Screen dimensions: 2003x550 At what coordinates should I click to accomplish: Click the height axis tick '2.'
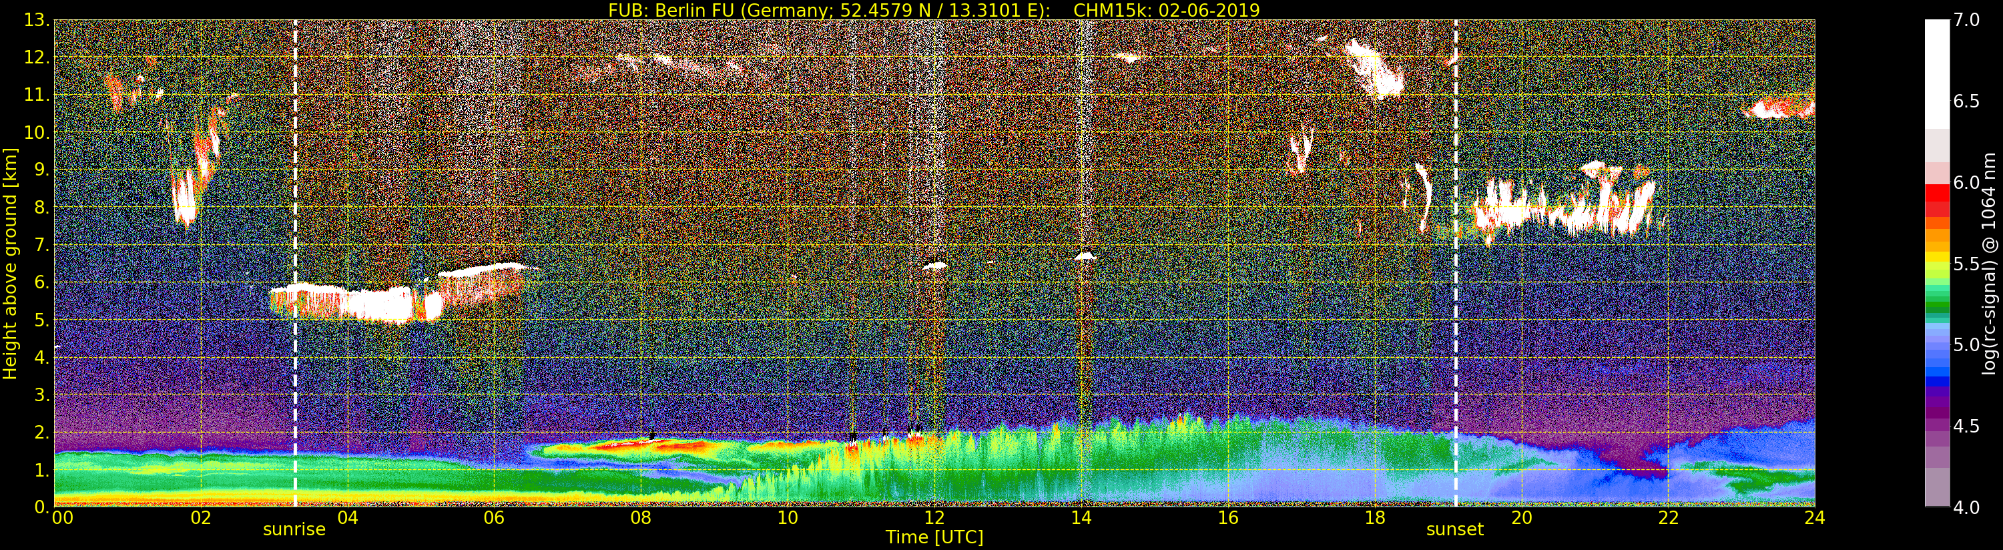point(41,432)
